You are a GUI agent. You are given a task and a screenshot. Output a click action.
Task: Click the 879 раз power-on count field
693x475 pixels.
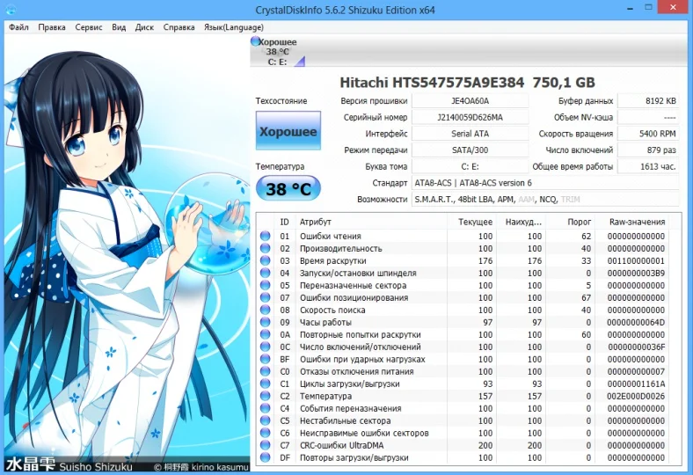click(648, 150)
